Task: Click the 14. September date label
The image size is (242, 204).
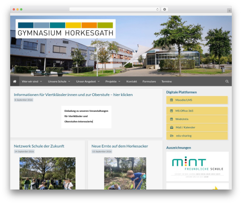Action: (24, 151)
